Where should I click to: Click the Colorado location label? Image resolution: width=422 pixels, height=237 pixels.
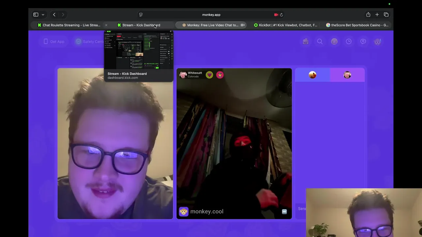coord(193,77)
